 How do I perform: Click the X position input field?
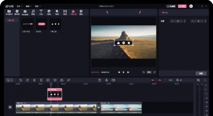point(176,21)
